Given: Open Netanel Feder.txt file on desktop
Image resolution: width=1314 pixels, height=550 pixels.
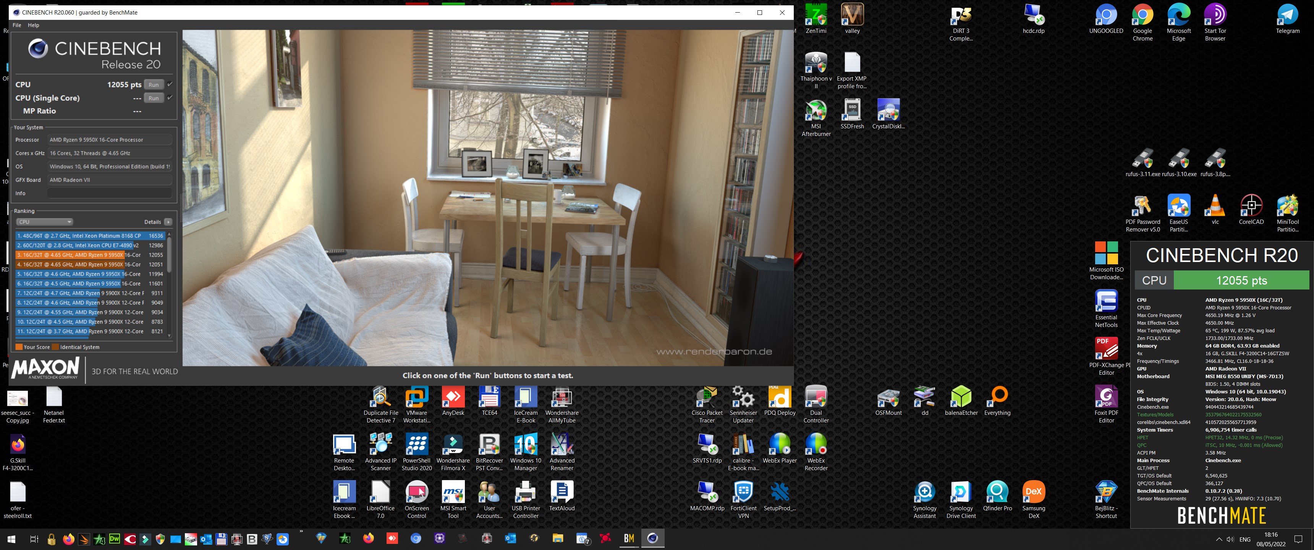Looking at the screenshot, I should click(53, 404).
